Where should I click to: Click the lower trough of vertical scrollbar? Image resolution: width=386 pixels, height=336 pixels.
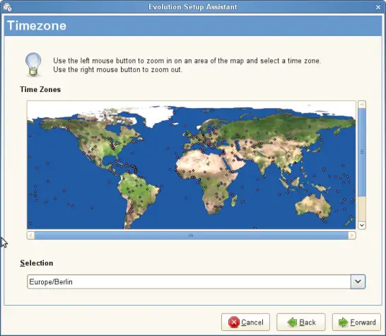coord(362,209)
